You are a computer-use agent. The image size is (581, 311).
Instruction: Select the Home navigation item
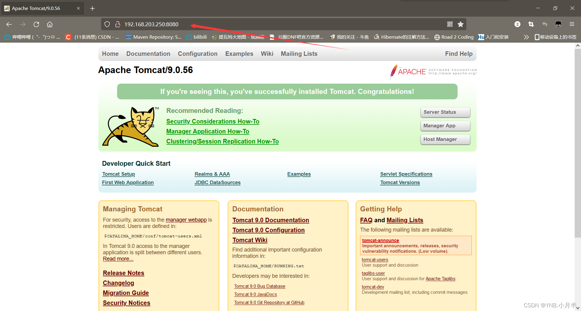(x=110, y=54)
